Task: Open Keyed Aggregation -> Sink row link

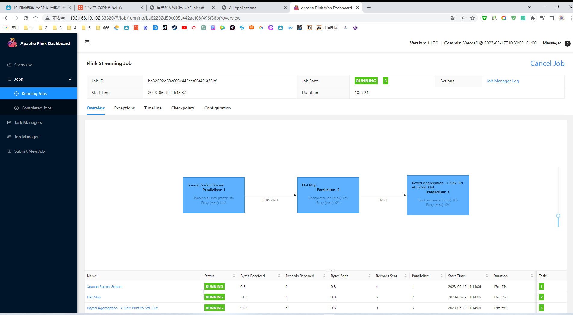Action: [122, 308]
